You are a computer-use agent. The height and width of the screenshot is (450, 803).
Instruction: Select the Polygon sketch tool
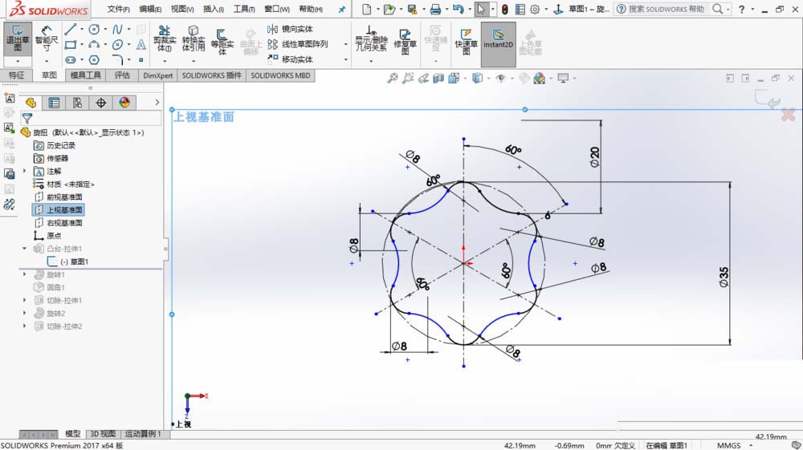pos(94,60)
